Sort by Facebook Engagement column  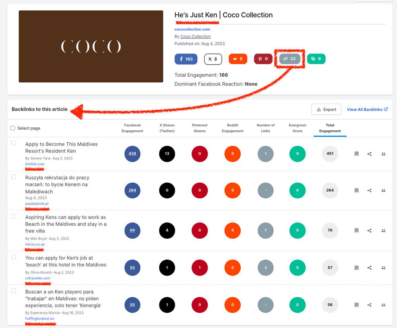133,128
